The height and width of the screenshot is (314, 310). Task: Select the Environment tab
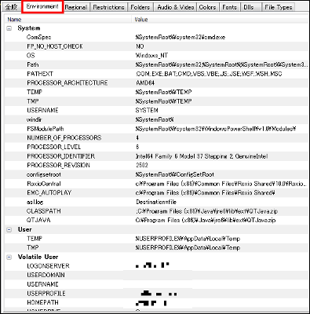(42, 6)
